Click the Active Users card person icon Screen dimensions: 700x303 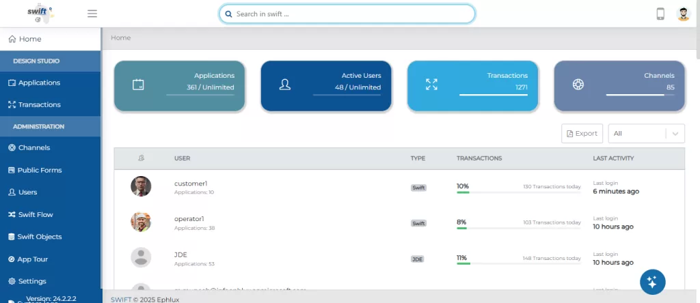pyautogui.click(x=285, y=85)
